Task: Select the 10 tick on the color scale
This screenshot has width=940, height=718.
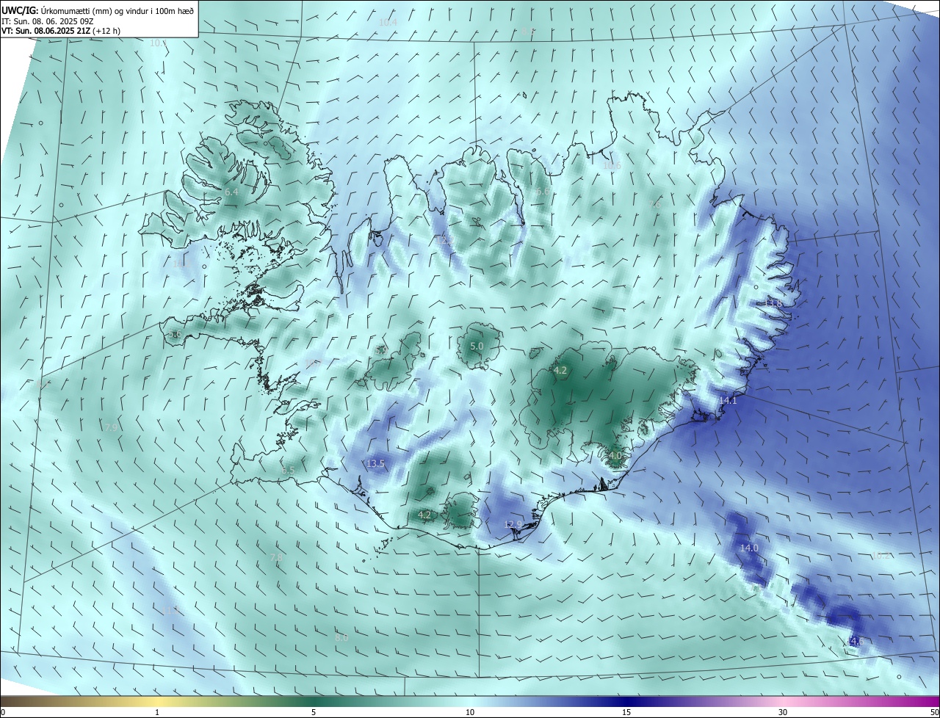Action: point(470,712)
